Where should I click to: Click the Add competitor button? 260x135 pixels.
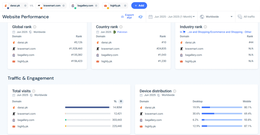139,6
